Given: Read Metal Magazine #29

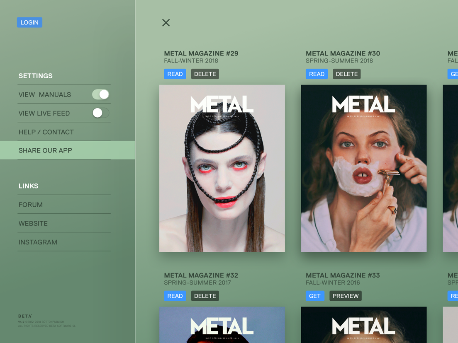Looking at the screenshot, I should [175, 74].
